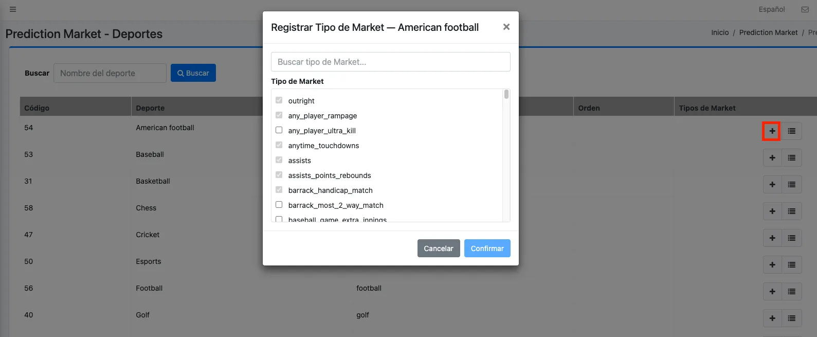
Task: Open the hamburger sidebar menu
Action: click(x=13, y=9)
